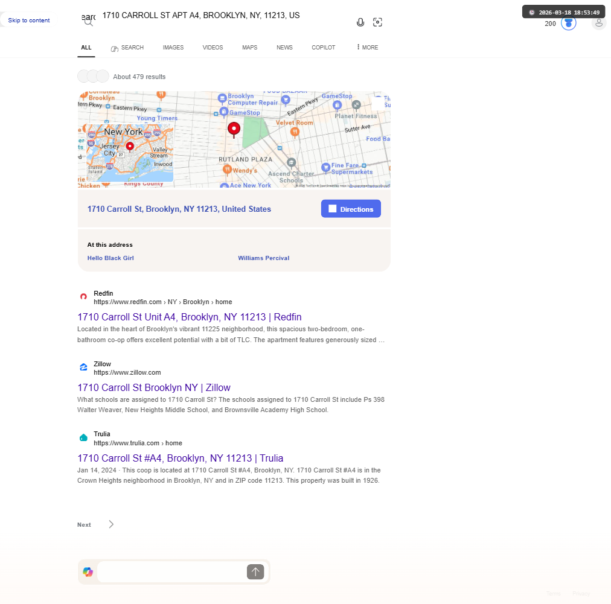Open the Zillow 1710 Carroll St result
611x604 pixels.
tap(154, 387)
